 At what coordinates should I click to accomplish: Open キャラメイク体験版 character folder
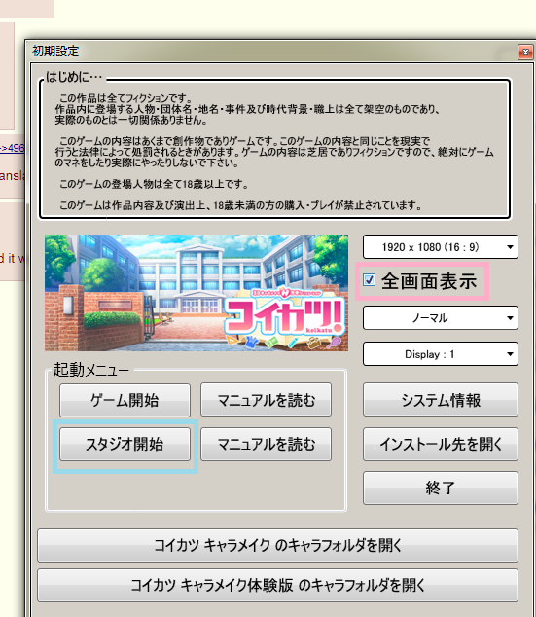(277, 585)
